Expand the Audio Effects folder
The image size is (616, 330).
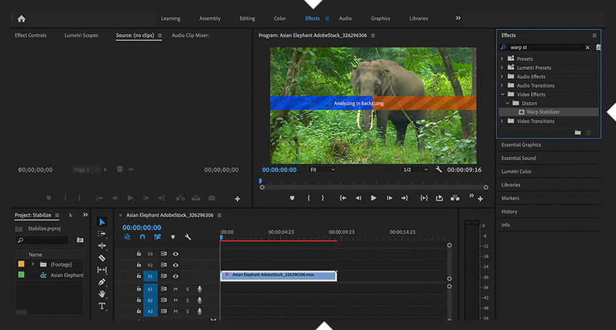click(502, 77)
